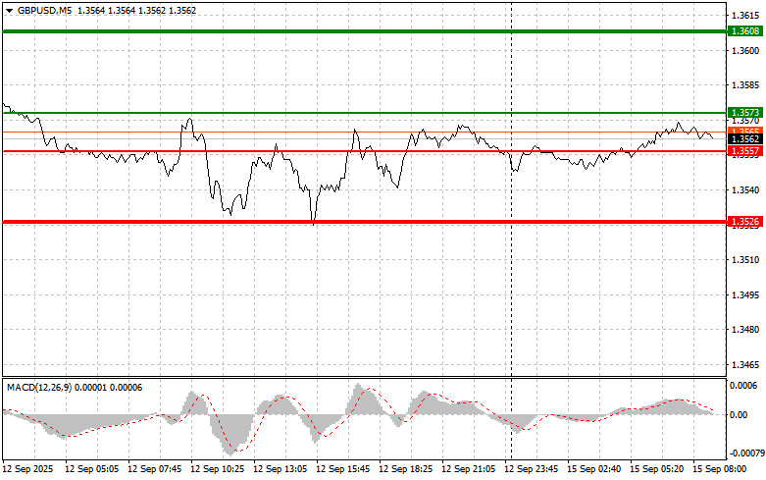Select the green 1.3573 price label
766x480 pixels.
tap(744, 113)
